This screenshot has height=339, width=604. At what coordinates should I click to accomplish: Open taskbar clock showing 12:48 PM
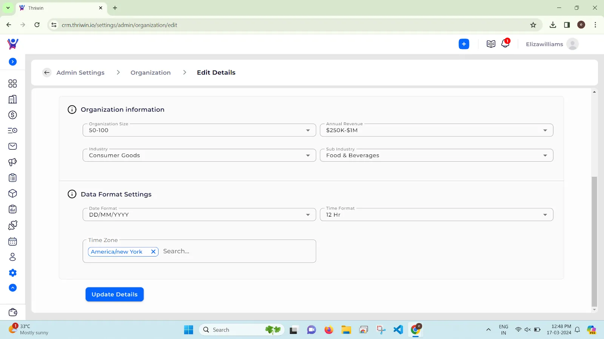pos(559,330)
